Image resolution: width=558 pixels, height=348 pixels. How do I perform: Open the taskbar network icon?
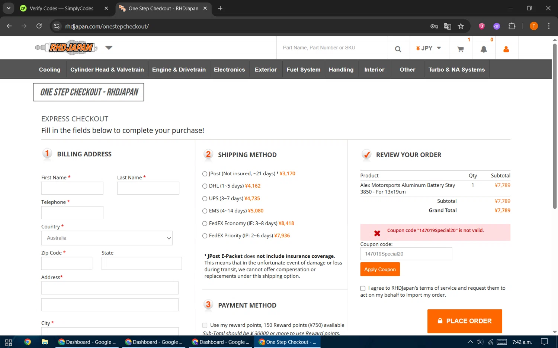coord(491,342)
